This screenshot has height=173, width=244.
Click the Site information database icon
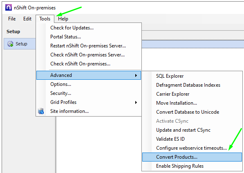41,111
